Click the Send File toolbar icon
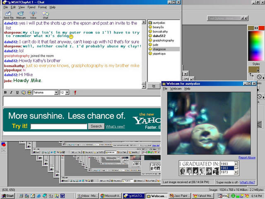265x199 pixels. pos(8,15)
